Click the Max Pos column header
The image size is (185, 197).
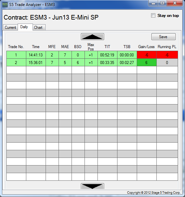point(91,47)
